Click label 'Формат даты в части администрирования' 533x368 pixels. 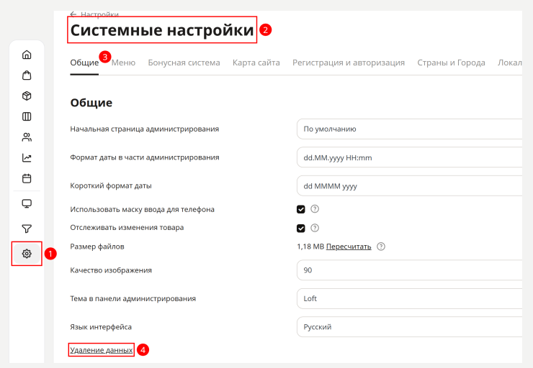145,157
